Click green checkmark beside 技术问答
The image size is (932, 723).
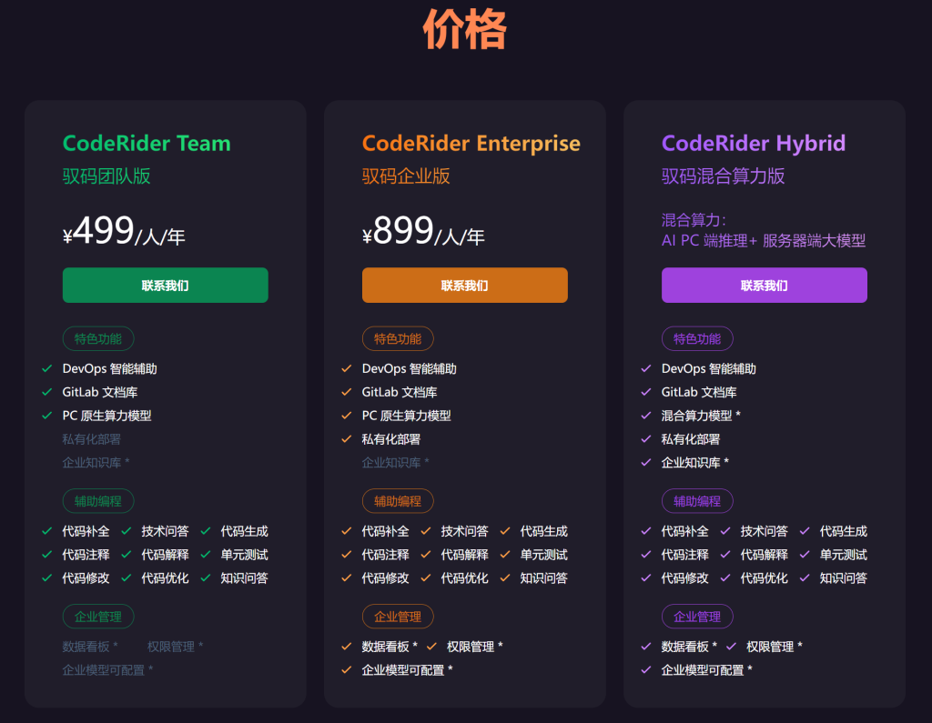[126, 531]
